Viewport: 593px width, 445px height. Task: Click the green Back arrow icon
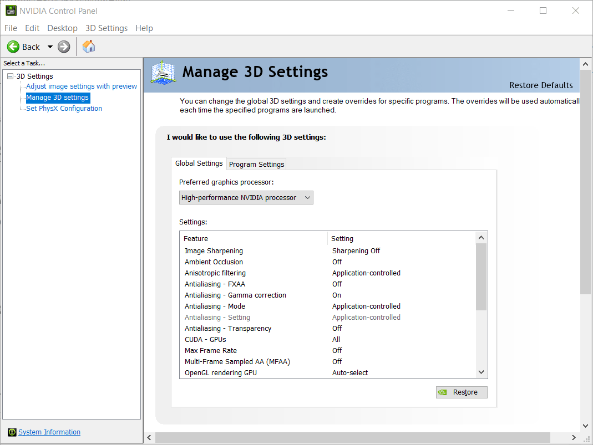click(13, 47)
